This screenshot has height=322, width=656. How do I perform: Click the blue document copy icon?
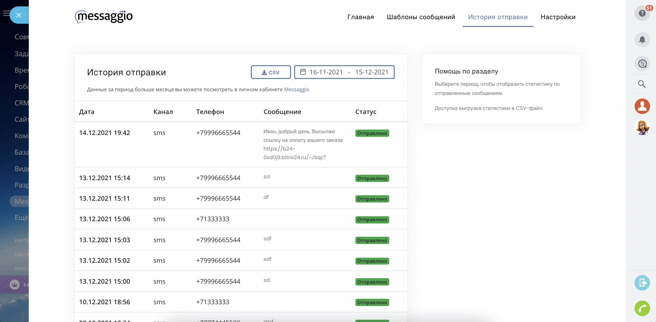[x=642, y=283]
